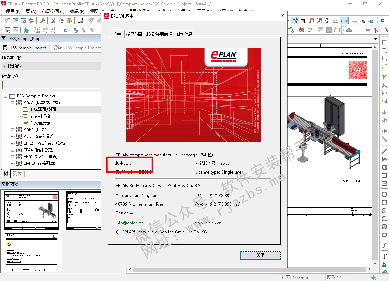Expand the ADB1 (结构描述) node
This screenshot has width=389, height=281.
tap(12, 136)
